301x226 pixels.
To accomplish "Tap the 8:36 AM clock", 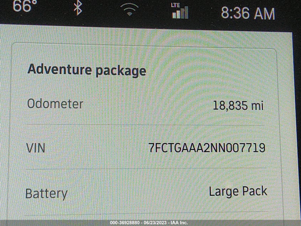I will (248, 13).
